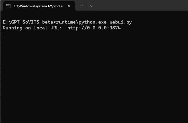This screenshot has width=188, height=123.
Task: Click the text cursor below the output
Action: point(3,33)
